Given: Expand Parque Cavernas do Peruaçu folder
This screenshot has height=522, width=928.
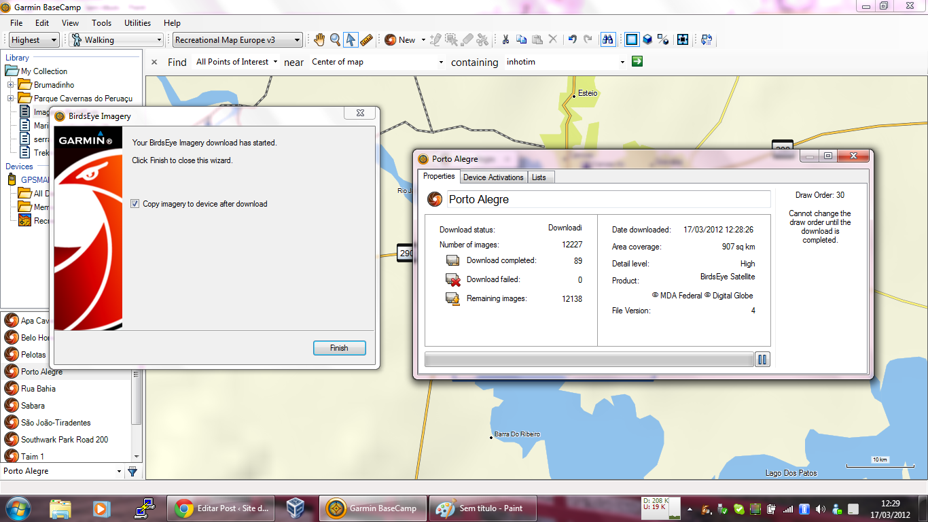Looking at the screenshot, I should [11, 99].
